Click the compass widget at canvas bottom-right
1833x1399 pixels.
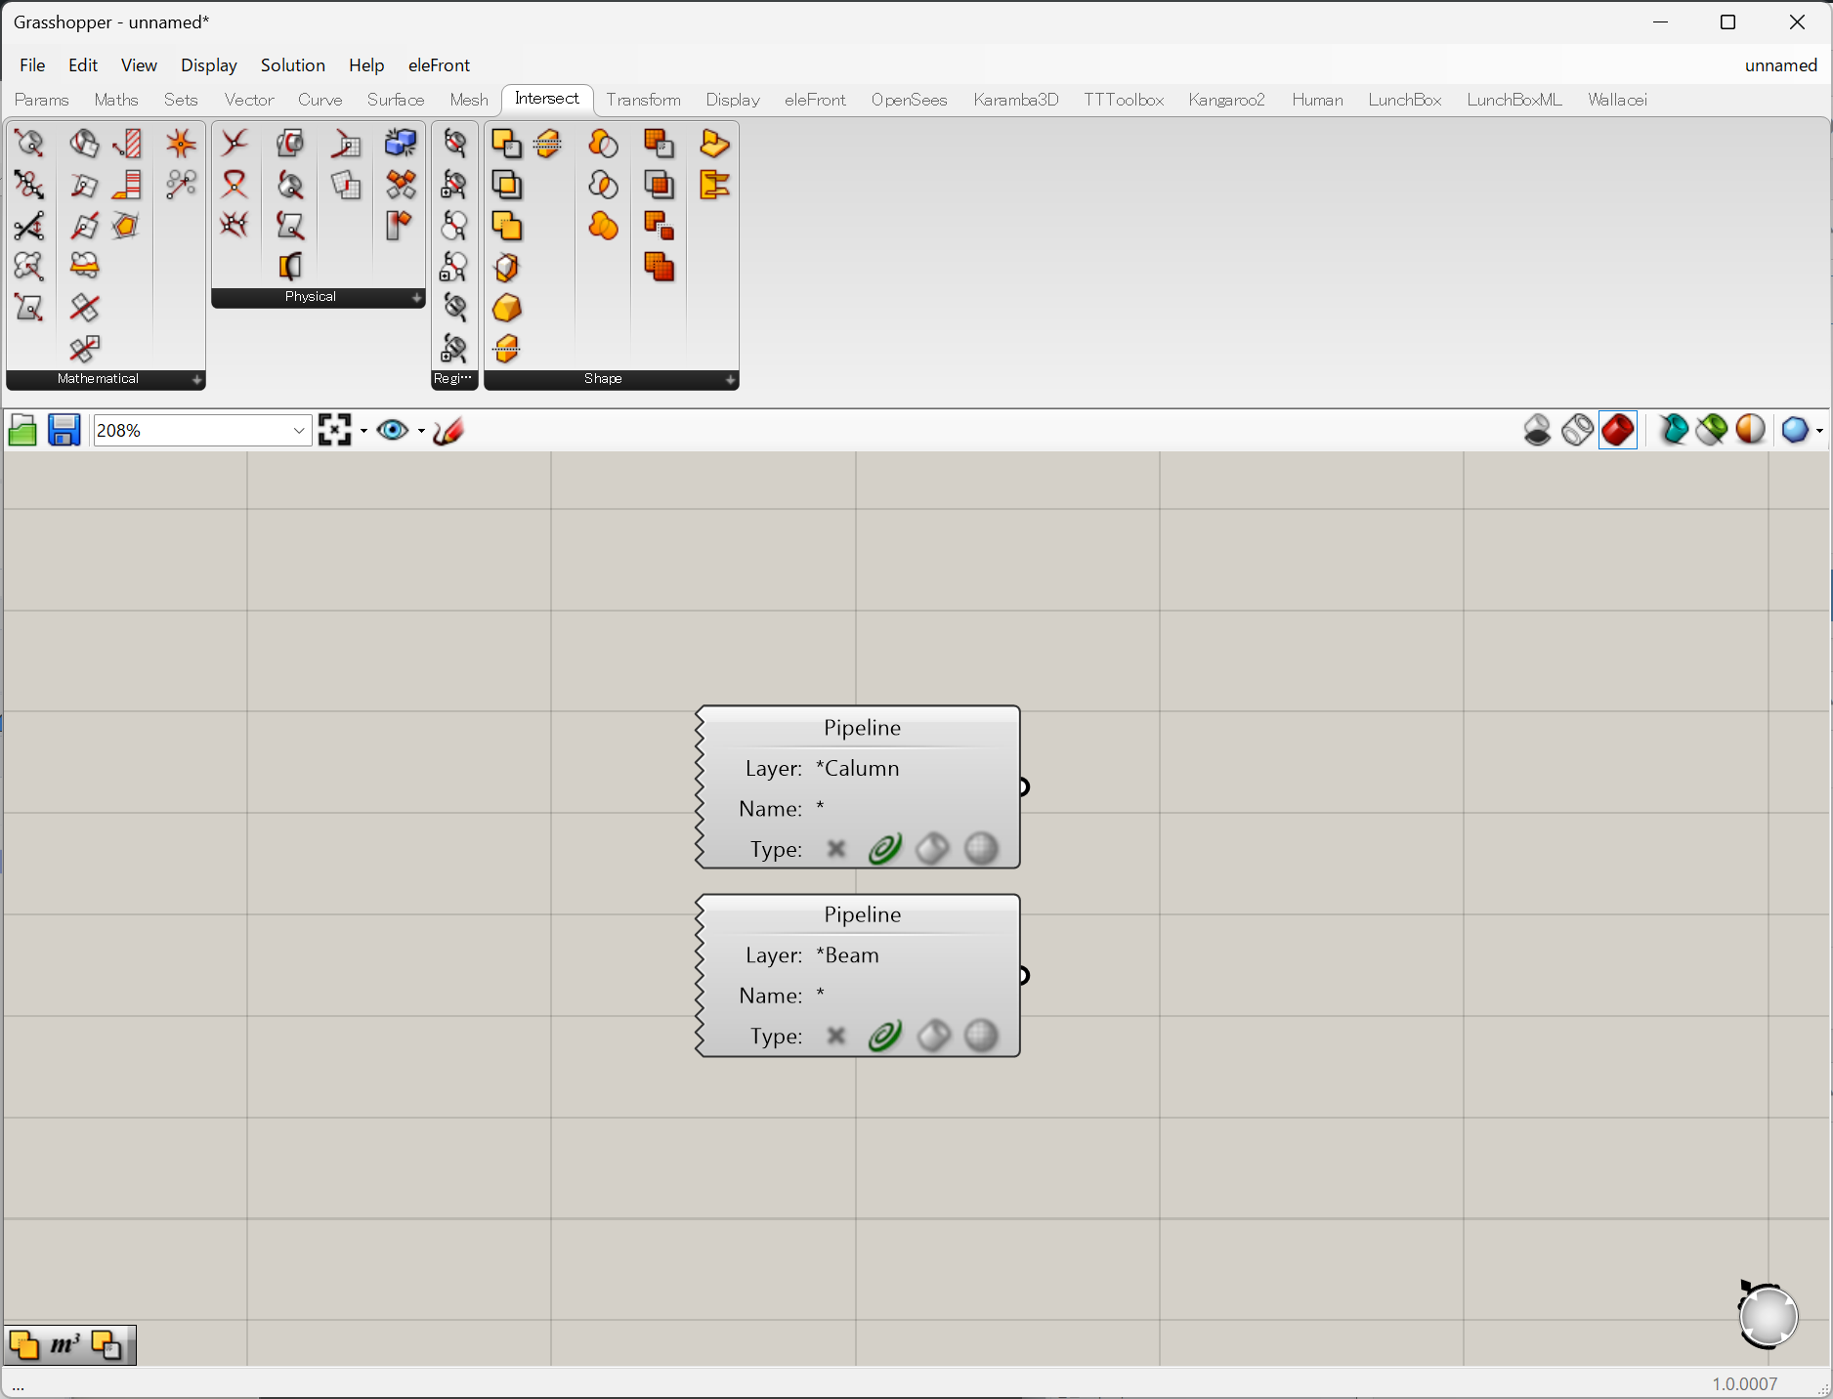1768,1316
